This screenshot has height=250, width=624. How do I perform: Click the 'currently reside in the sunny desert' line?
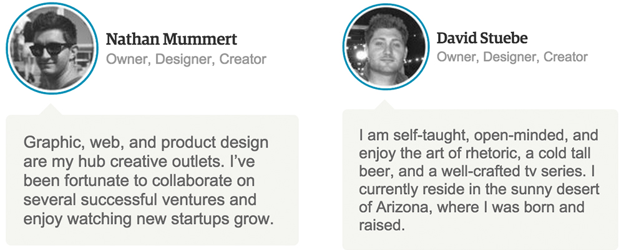[479, 190]
